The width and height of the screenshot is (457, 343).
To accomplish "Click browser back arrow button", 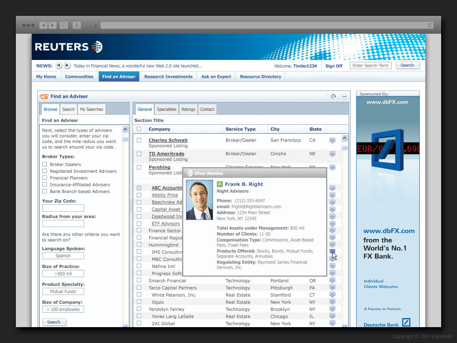I will (43, 25).
